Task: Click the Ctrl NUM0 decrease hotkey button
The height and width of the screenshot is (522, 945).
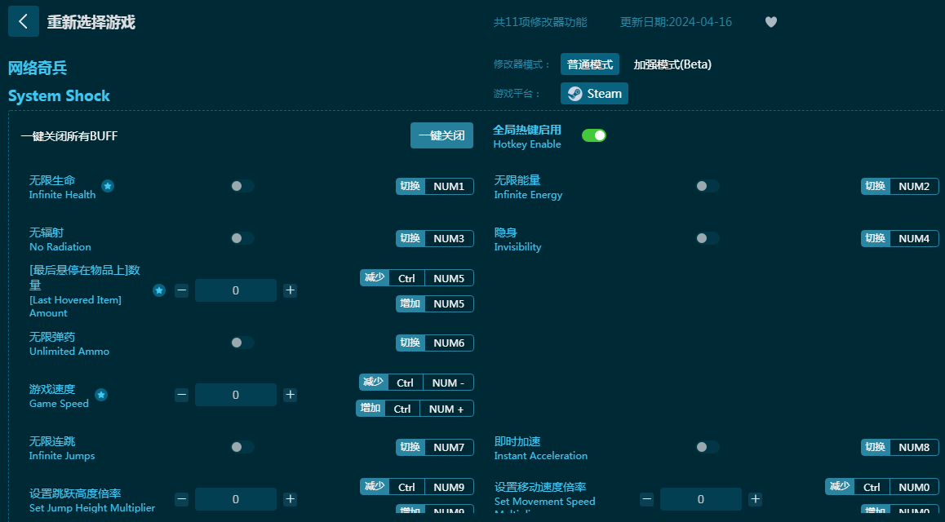Action: tap(881, 486)
